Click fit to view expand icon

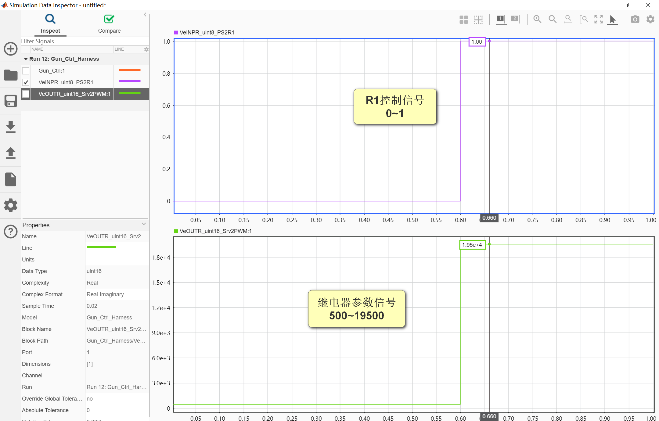[598, 19]
